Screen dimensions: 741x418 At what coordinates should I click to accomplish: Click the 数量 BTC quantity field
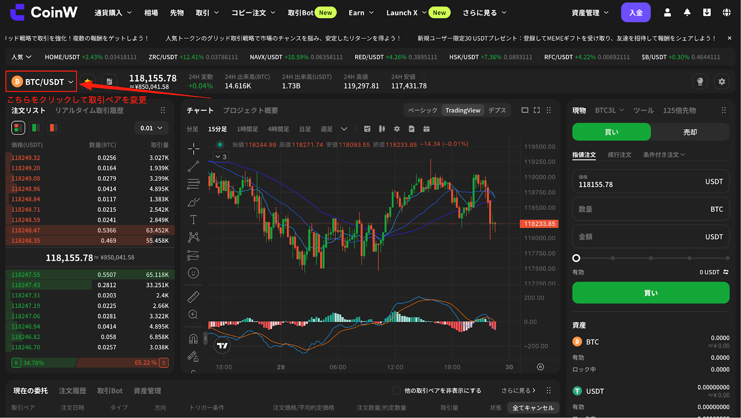click(x=651, y=209)
